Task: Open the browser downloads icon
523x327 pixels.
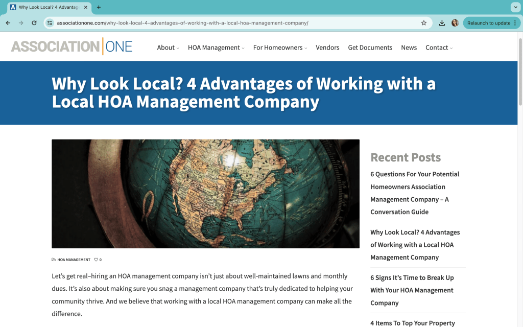Action: point(442,23)
